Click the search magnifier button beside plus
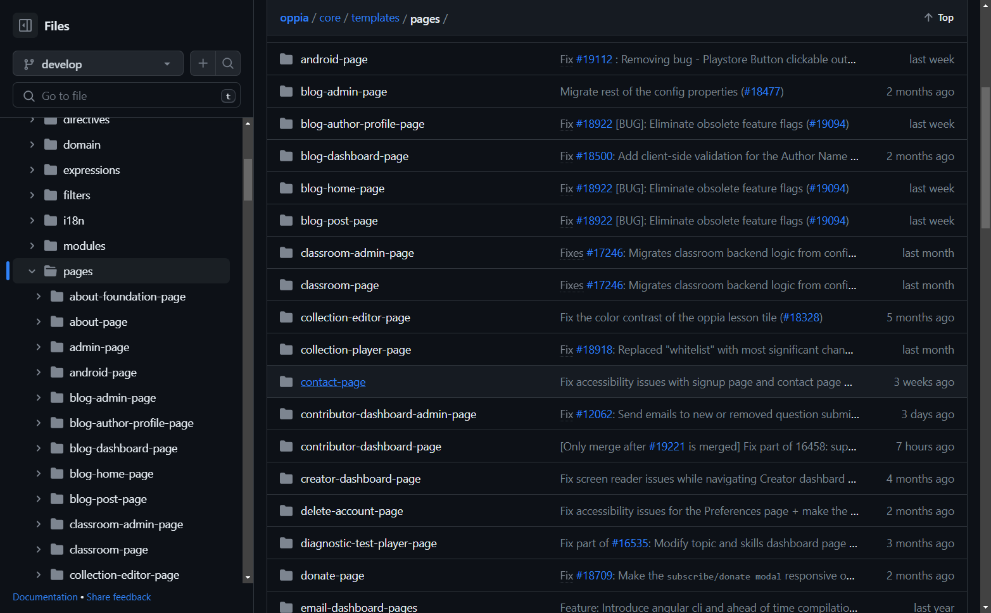This screenshot has height=613, width=991. click(x=228, y=63)
